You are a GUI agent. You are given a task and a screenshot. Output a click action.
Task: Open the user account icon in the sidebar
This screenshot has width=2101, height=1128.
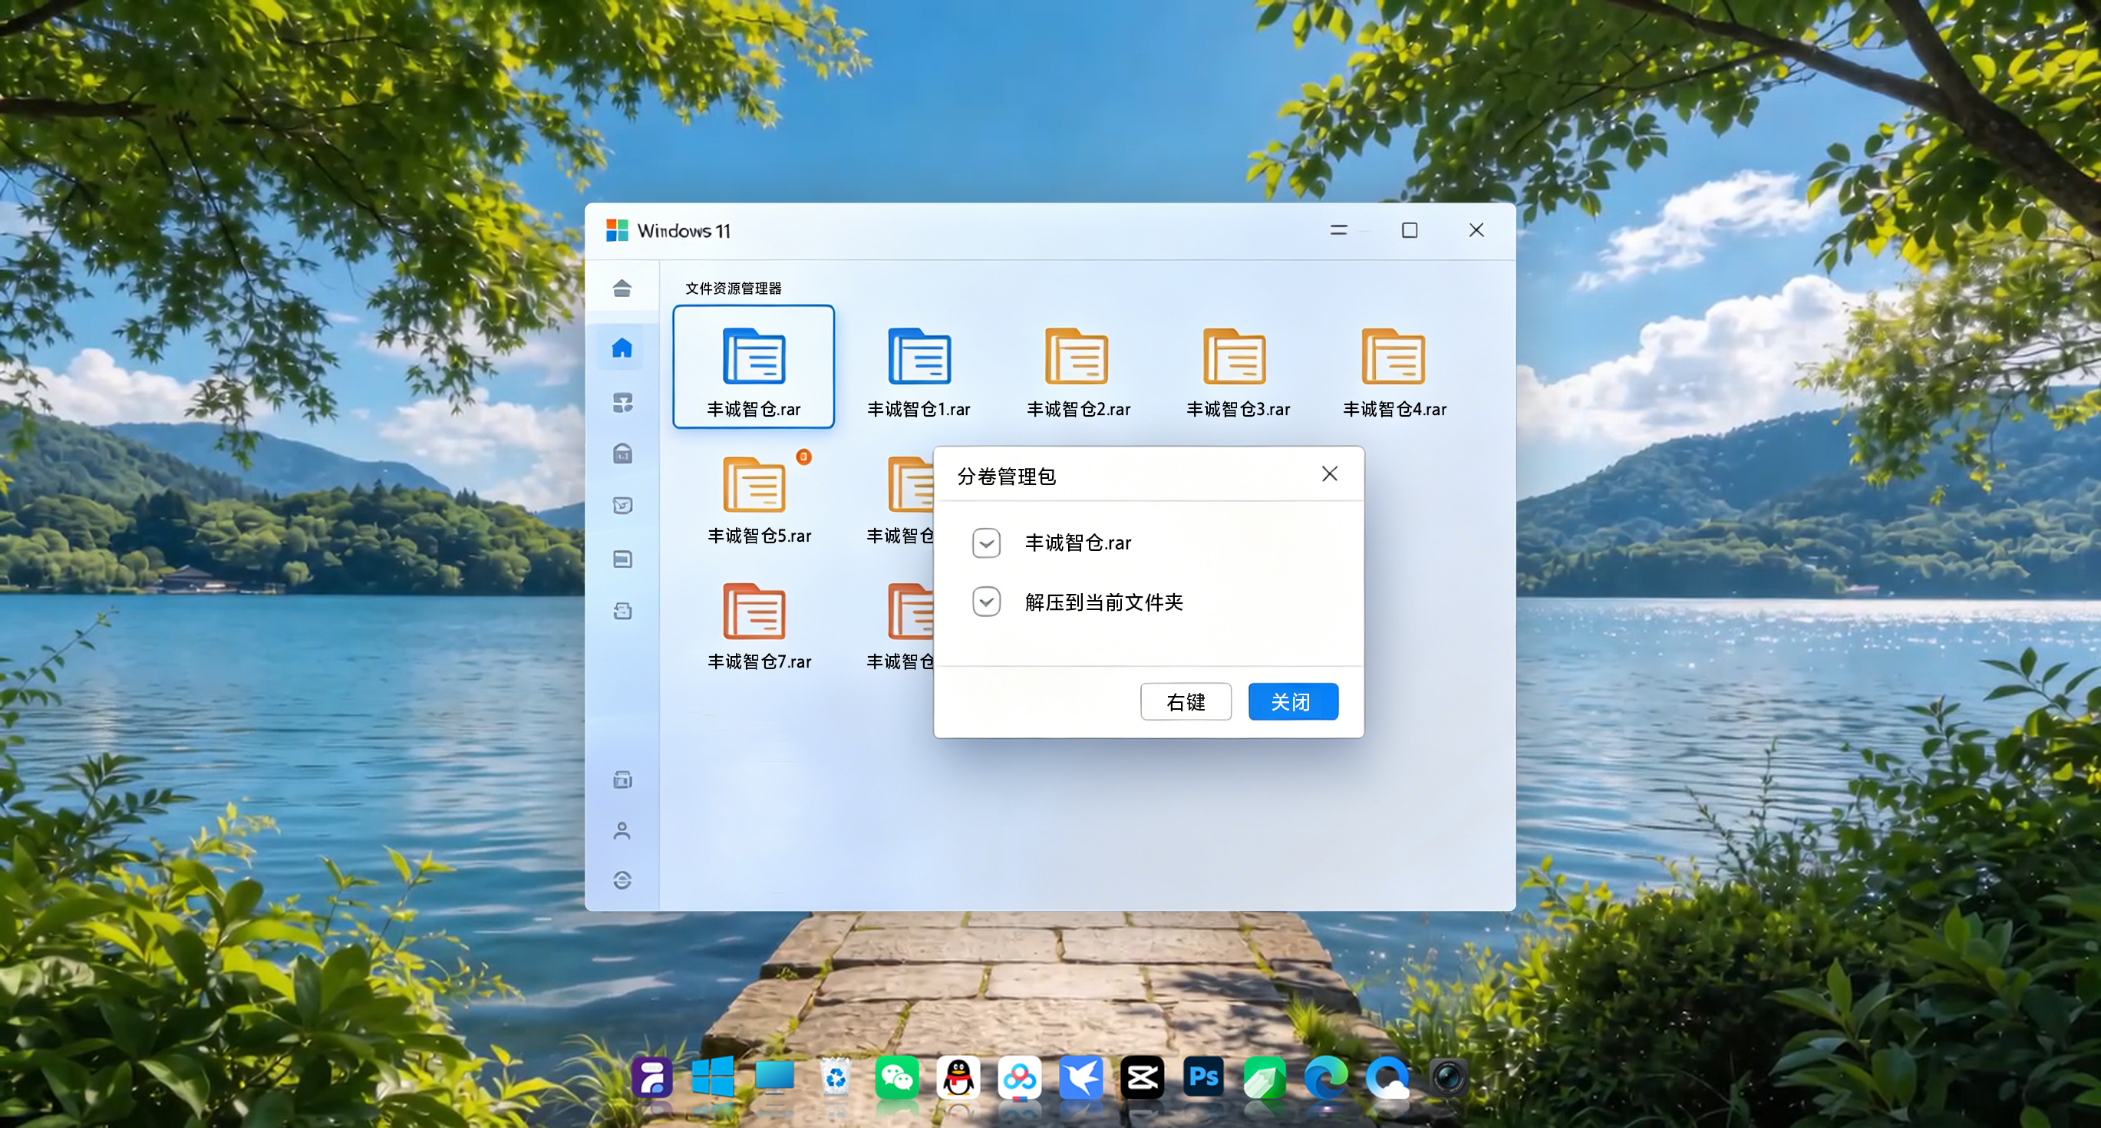pyautogui.click(x=622, y=830)
